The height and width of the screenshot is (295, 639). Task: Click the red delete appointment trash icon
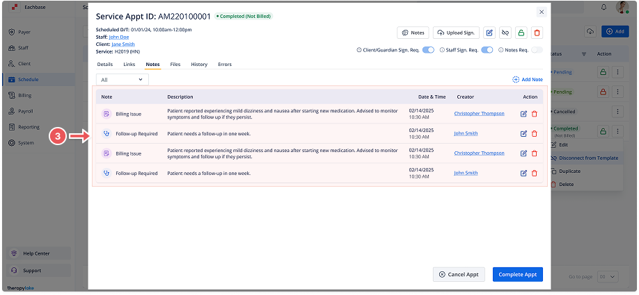click(x=537, y=33)
